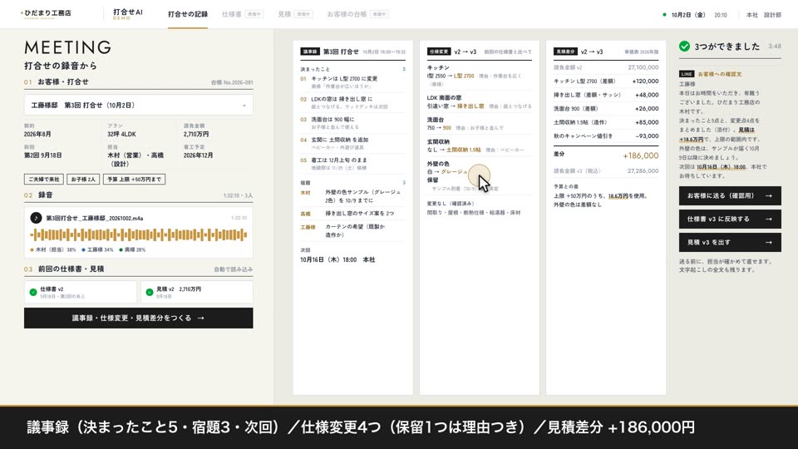Click the 差分 +186,000 total
The image size is (798, 449).
tap(606, 155)
